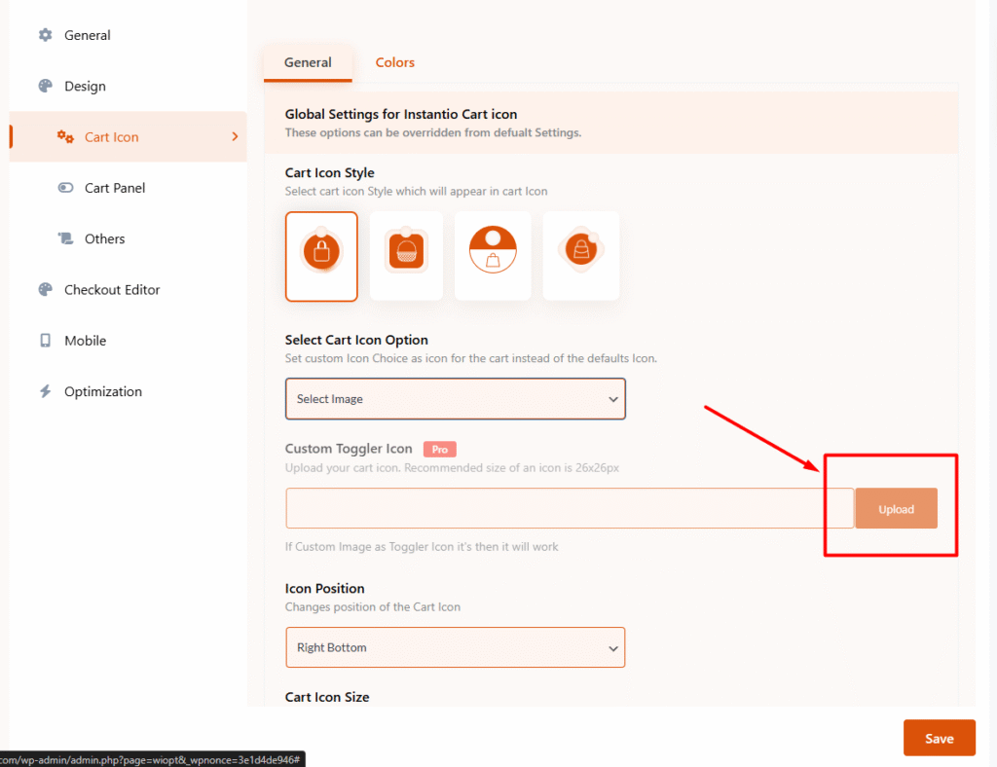
Task: Expand the Cart Icon submenu chevron
Action: [x=235, y=136]
